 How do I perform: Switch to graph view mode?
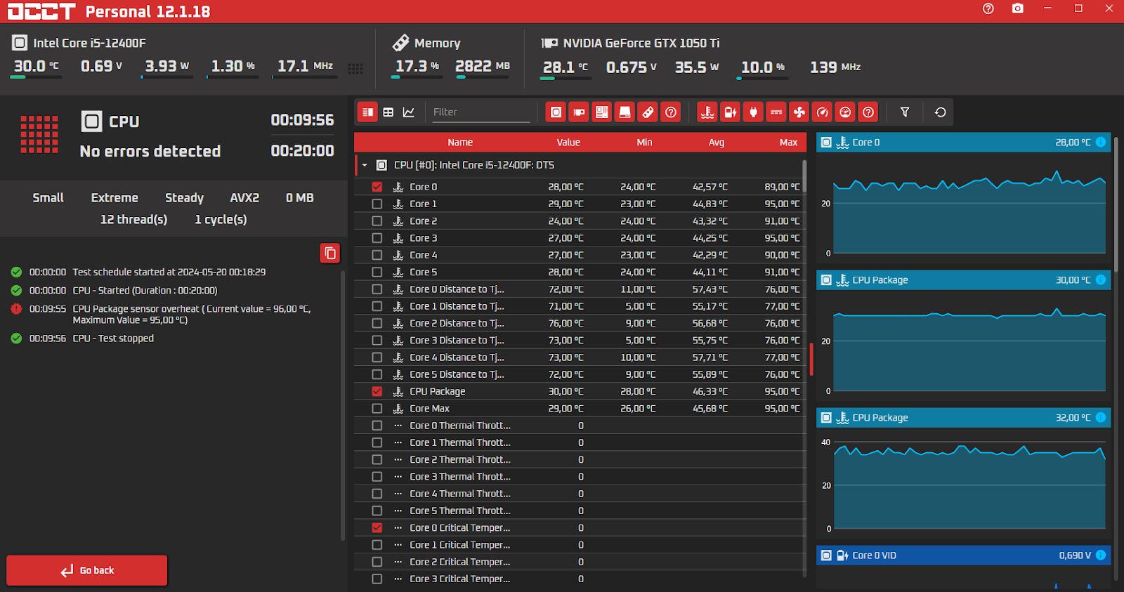pos(409,112)
